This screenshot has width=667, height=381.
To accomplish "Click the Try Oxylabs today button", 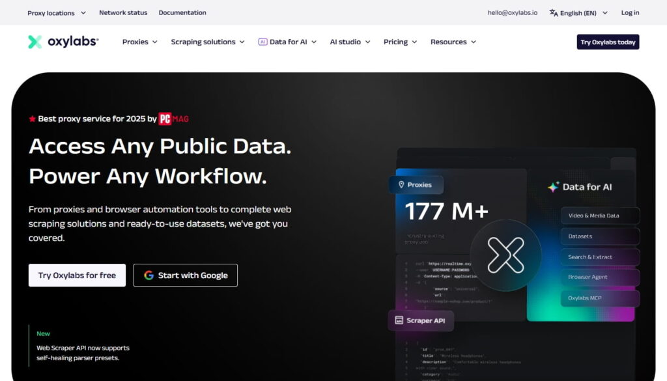I will point(608,42).
